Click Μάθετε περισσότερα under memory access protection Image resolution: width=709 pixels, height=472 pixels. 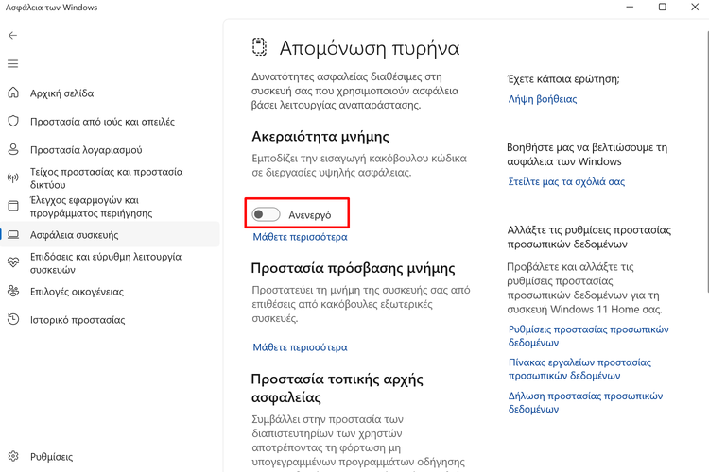tap(300, 347)
